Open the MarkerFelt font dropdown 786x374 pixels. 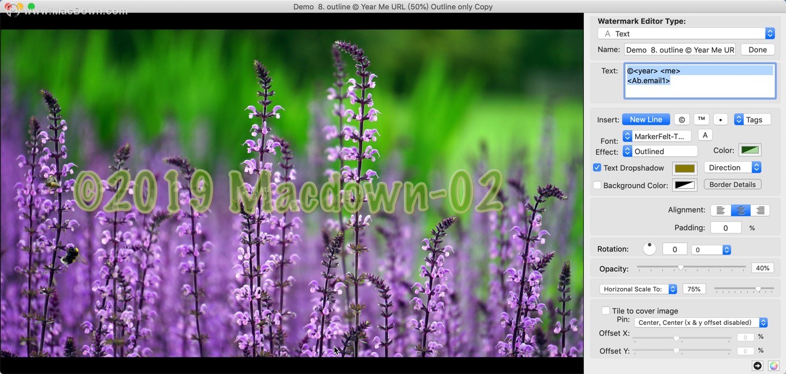(657, 136)
